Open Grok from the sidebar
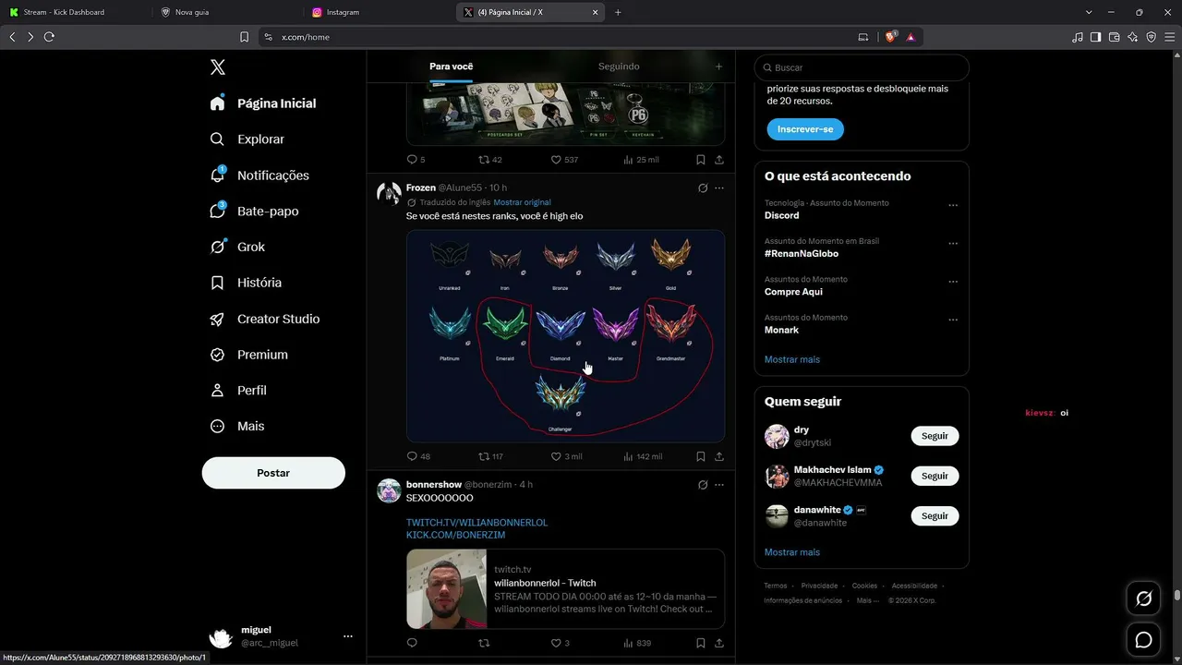The width and height of the screenshot is (1182, 665). click(x=238, y=248)
